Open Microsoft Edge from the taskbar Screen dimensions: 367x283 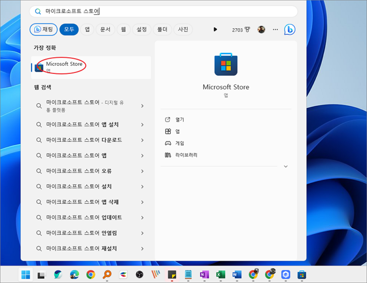click(x=74, y=275)
